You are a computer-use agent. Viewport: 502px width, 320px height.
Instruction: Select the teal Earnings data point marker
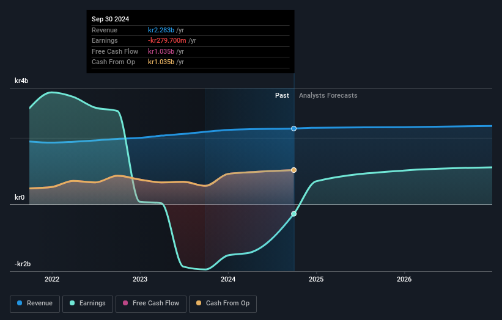293,214
